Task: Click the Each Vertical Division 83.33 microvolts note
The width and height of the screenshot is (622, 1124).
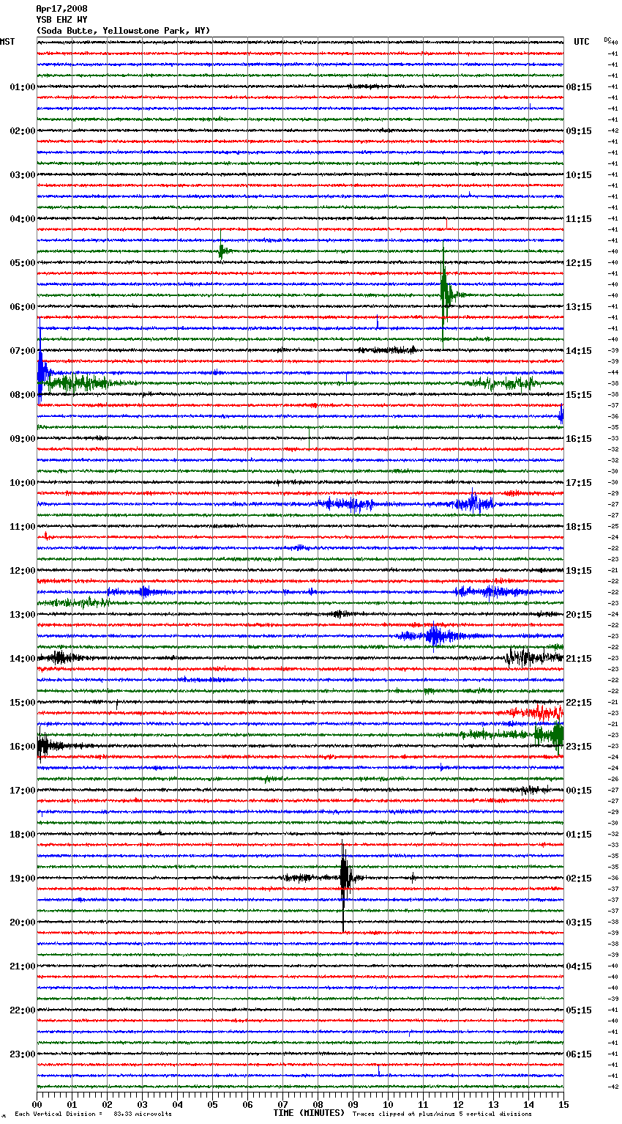Action: point(93,1114)
